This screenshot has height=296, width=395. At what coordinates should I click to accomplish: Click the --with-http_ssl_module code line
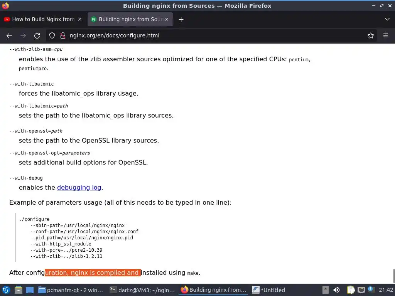pyautogui.click(x=61, y=244)
